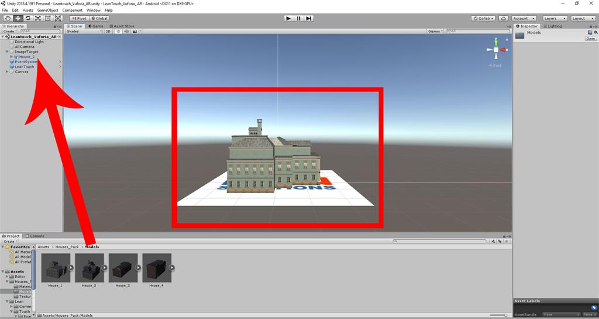Select House_1 model thumbnail
The image size is (599, 319).
(x=56, y=268)
